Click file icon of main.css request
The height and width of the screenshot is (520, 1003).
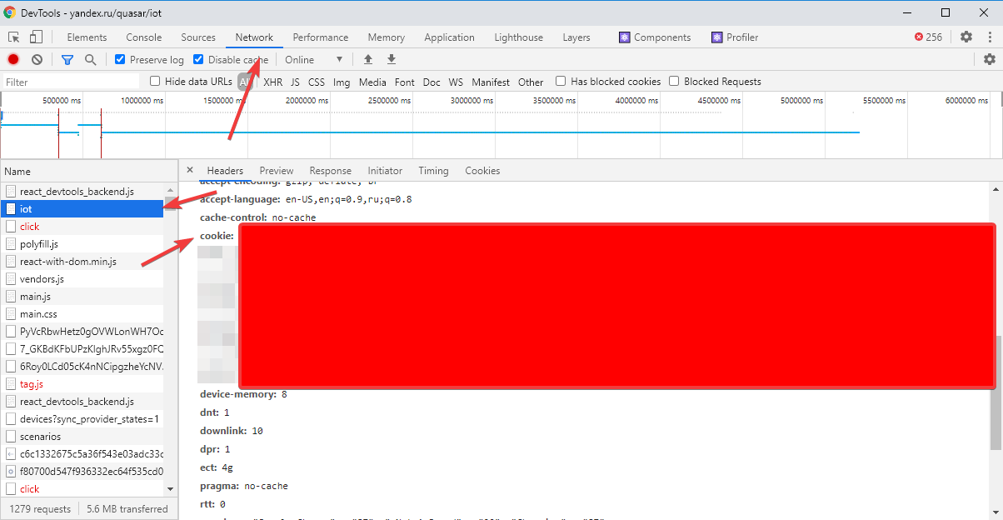[x=11, y=314]
